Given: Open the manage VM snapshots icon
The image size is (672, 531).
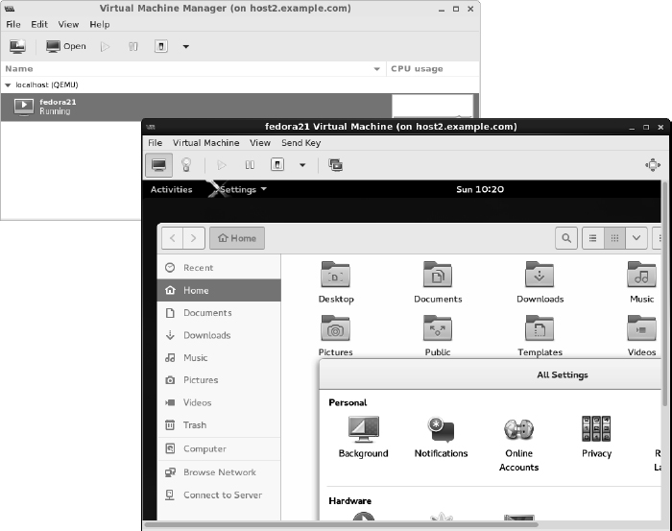Looking at the screenshot, I should [335, 165].
